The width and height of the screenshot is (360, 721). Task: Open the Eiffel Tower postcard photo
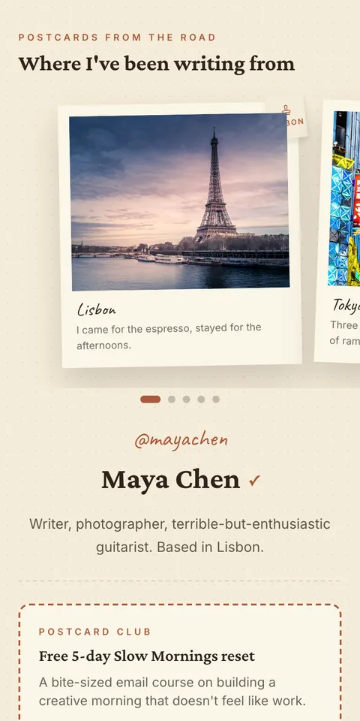click(x=179, y=202)
